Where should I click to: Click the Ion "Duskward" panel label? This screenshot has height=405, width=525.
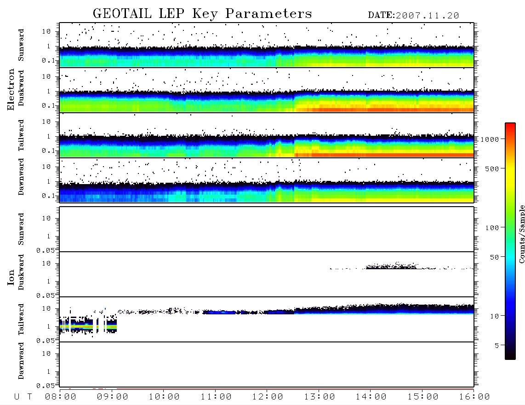pos(21,272)
